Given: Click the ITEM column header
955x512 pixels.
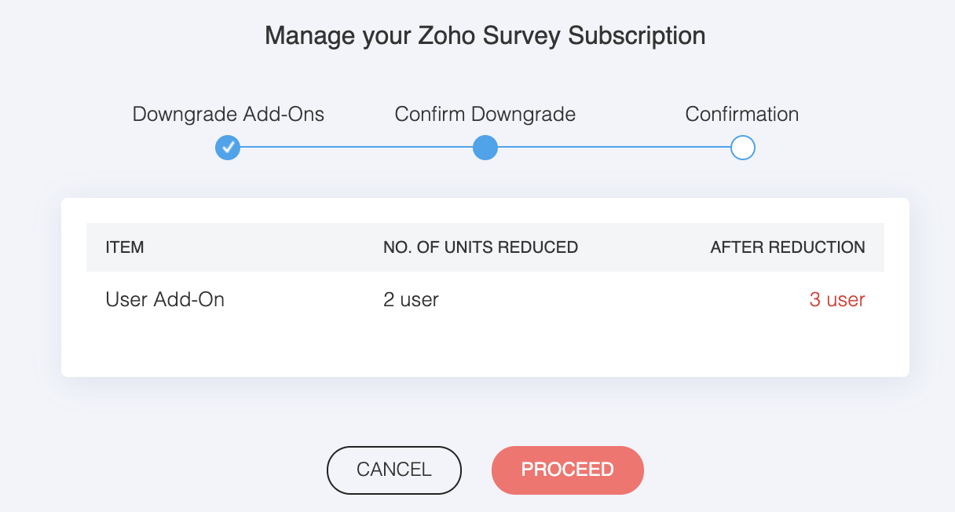Looking at the screenshot, I should (x=125, y=247).
